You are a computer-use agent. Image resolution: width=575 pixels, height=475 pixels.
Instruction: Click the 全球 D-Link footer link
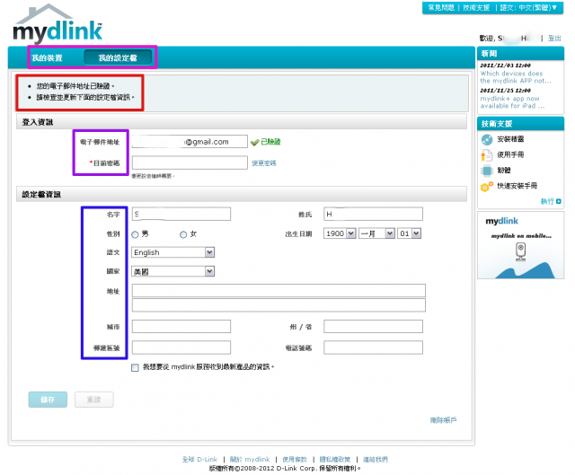pos(199,459)
